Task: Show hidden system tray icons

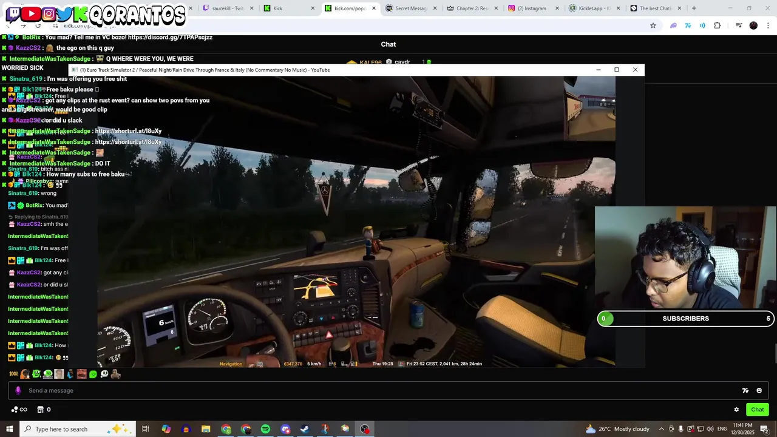Action: [662, 429]
